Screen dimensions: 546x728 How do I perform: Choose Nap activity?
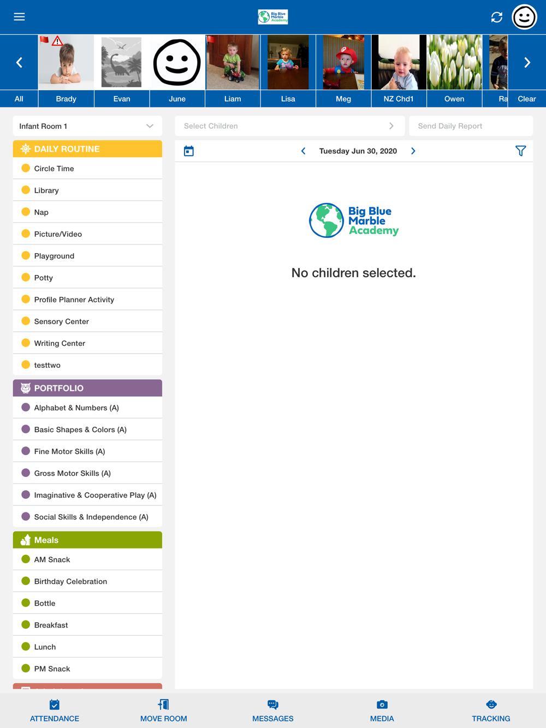pyautogui.click(x=87, y=212)
